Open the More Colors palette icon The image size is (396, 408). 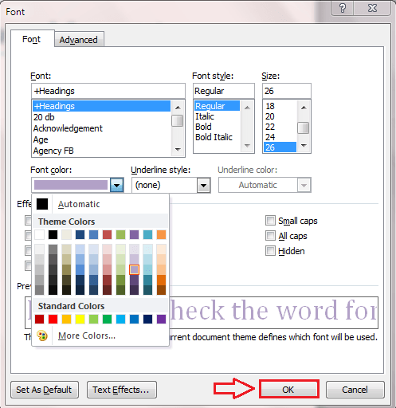(42, 335)
